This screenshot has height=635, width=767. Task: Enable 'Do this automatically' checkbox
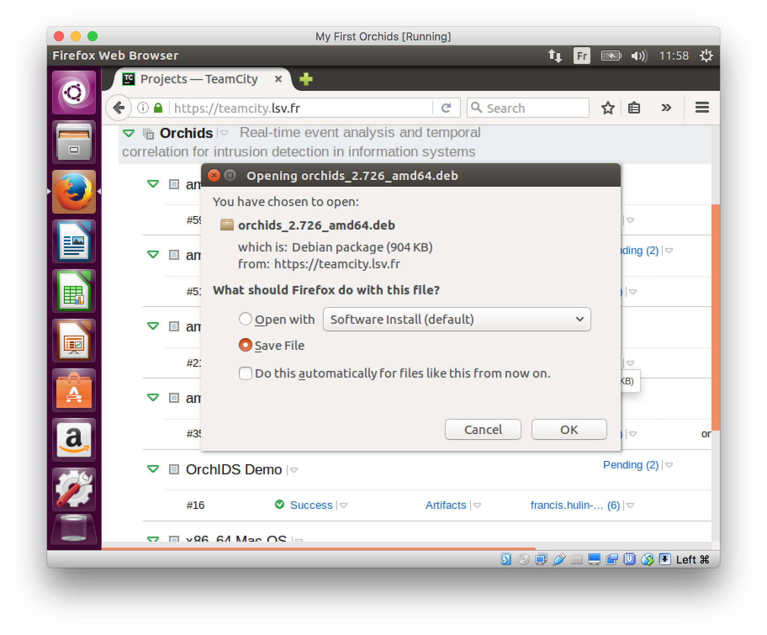(x=246, y=373)
